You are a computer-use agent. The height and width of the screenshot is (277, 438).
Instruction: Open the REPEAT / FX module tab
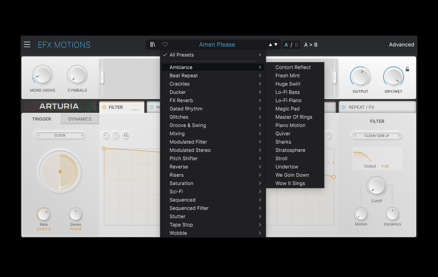coord(377,107)
